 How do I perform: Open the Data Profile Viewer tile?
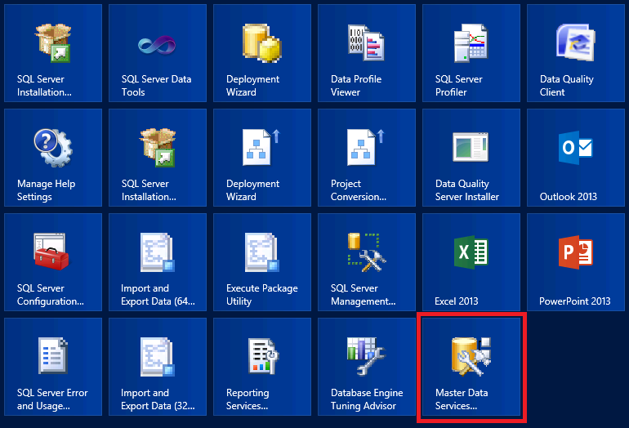(x=367, y=53)
